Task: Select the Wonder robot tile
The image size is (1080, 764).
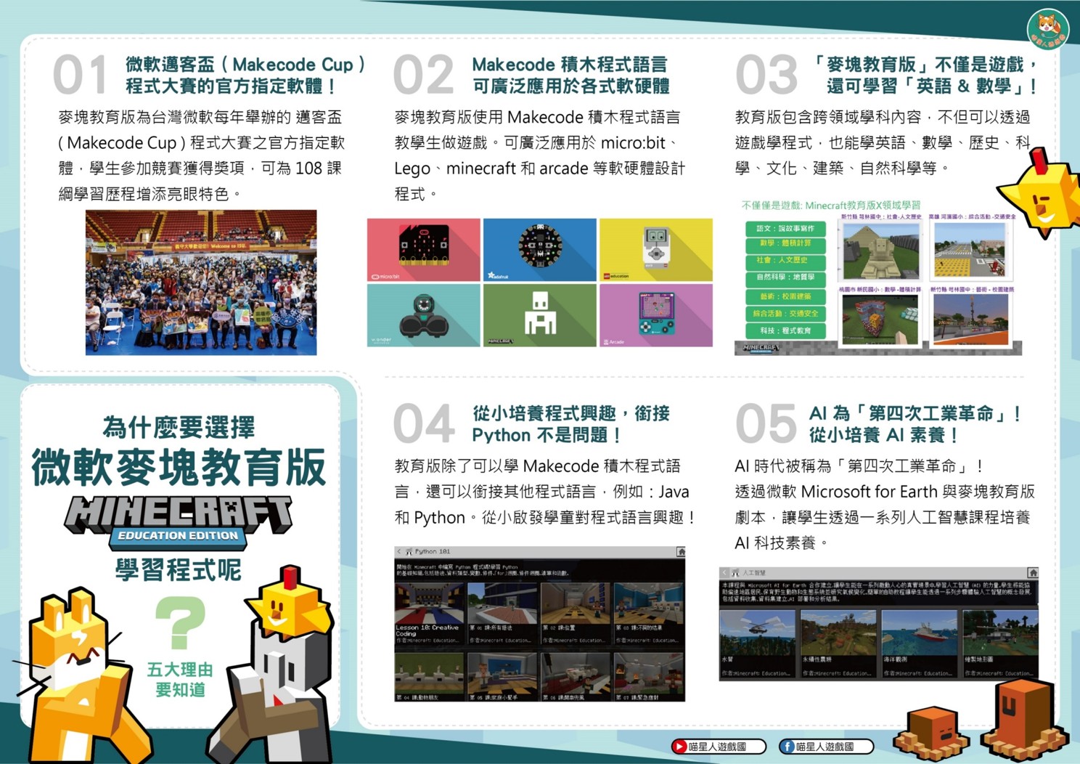Action: 424,315
